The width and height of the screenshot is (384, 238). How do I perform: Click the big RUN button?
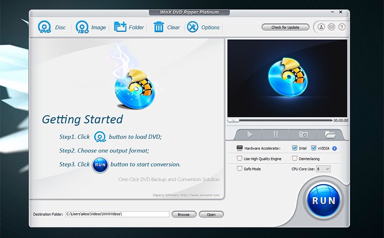click(x=324, y=201)
